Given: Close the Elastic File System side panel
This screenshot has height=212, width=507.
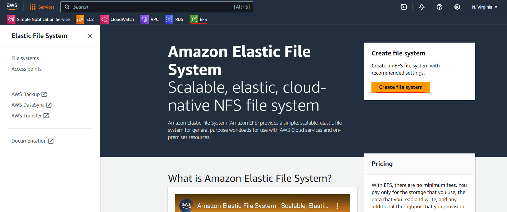Looking at the screenshot, I should tap(90, 36).
